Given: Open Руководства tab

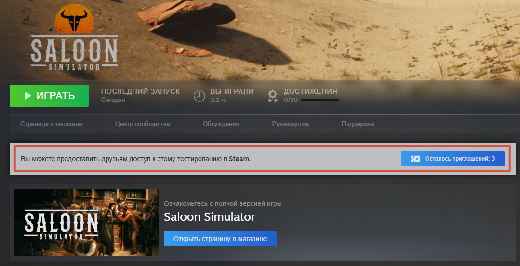Looking at the screenshot, I should click(290, 124).
